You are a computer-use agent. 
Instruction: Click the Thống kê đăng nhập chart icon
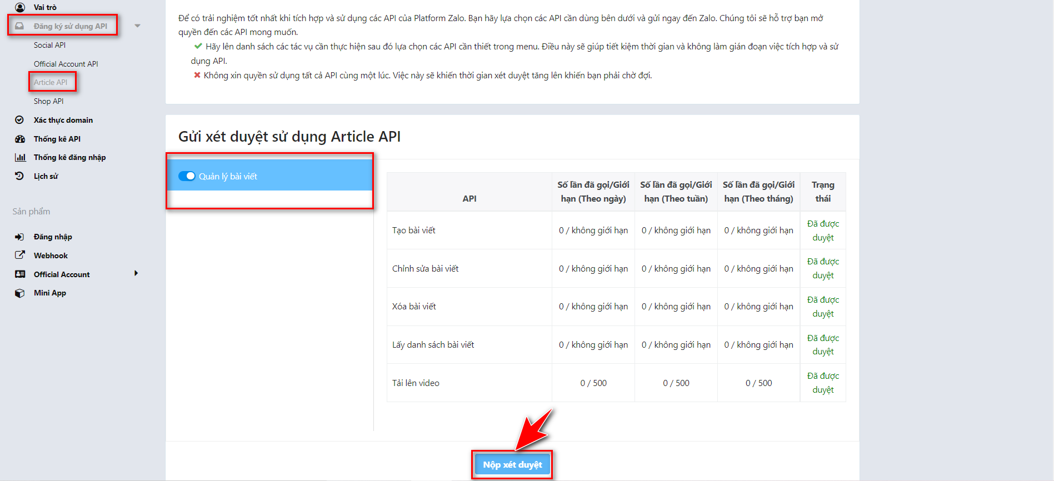pos(20,158)
